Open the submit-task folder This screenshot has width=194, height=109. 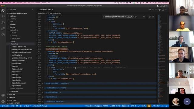click(17, 63)
